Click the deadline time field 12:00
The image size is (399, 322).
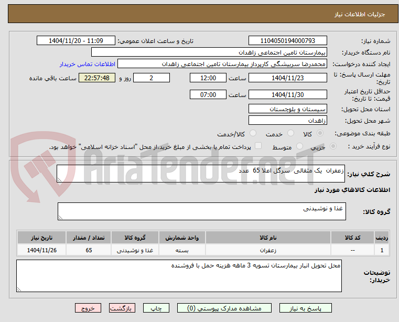tap(208, 78)
